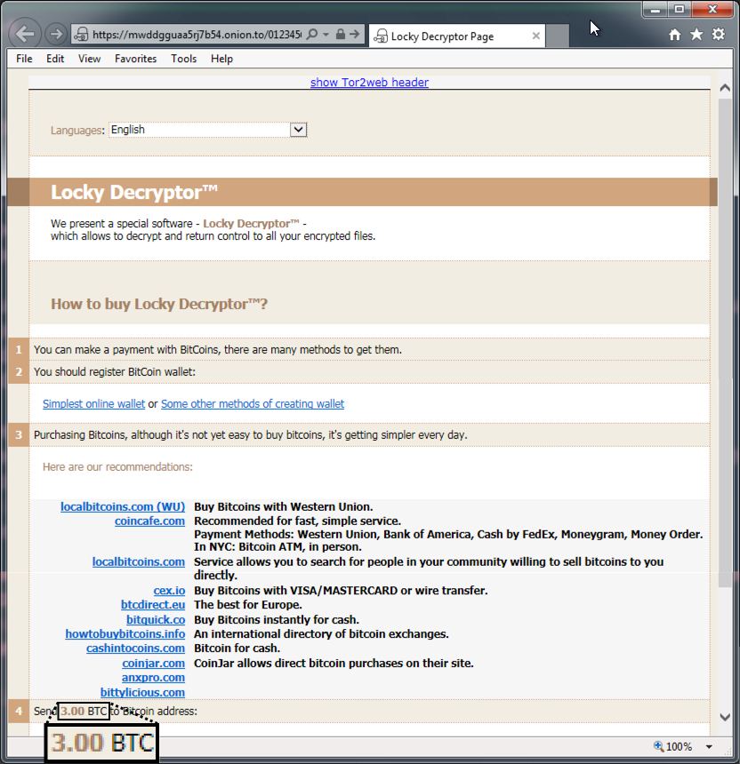Open the Help menu
The image size is (740, 764).
pos(221,59)
